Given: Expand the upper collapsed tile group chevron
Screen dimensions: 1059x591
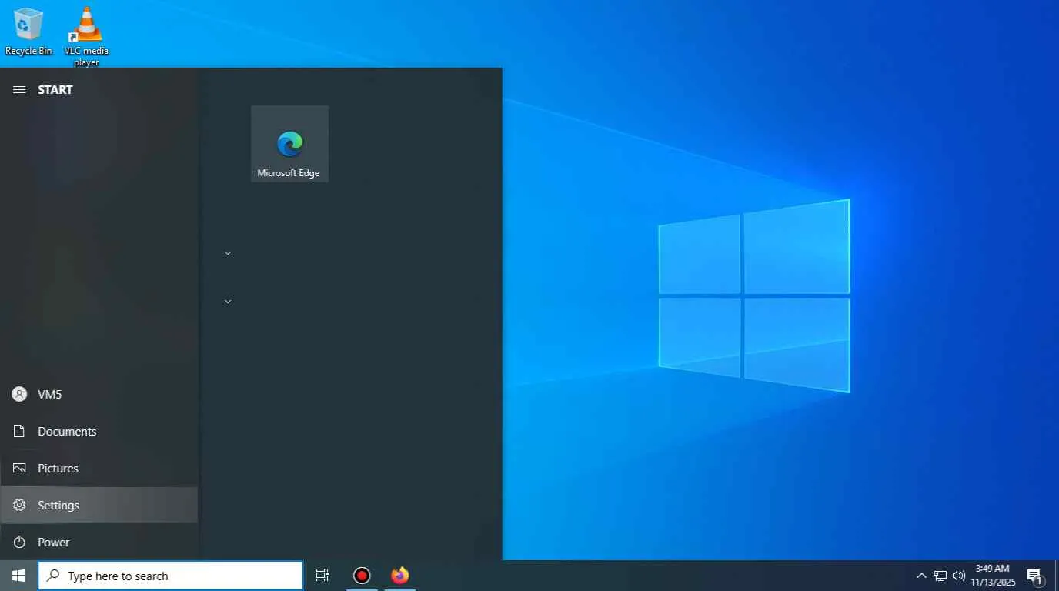Looking at the screenshot, I should 228,253.
